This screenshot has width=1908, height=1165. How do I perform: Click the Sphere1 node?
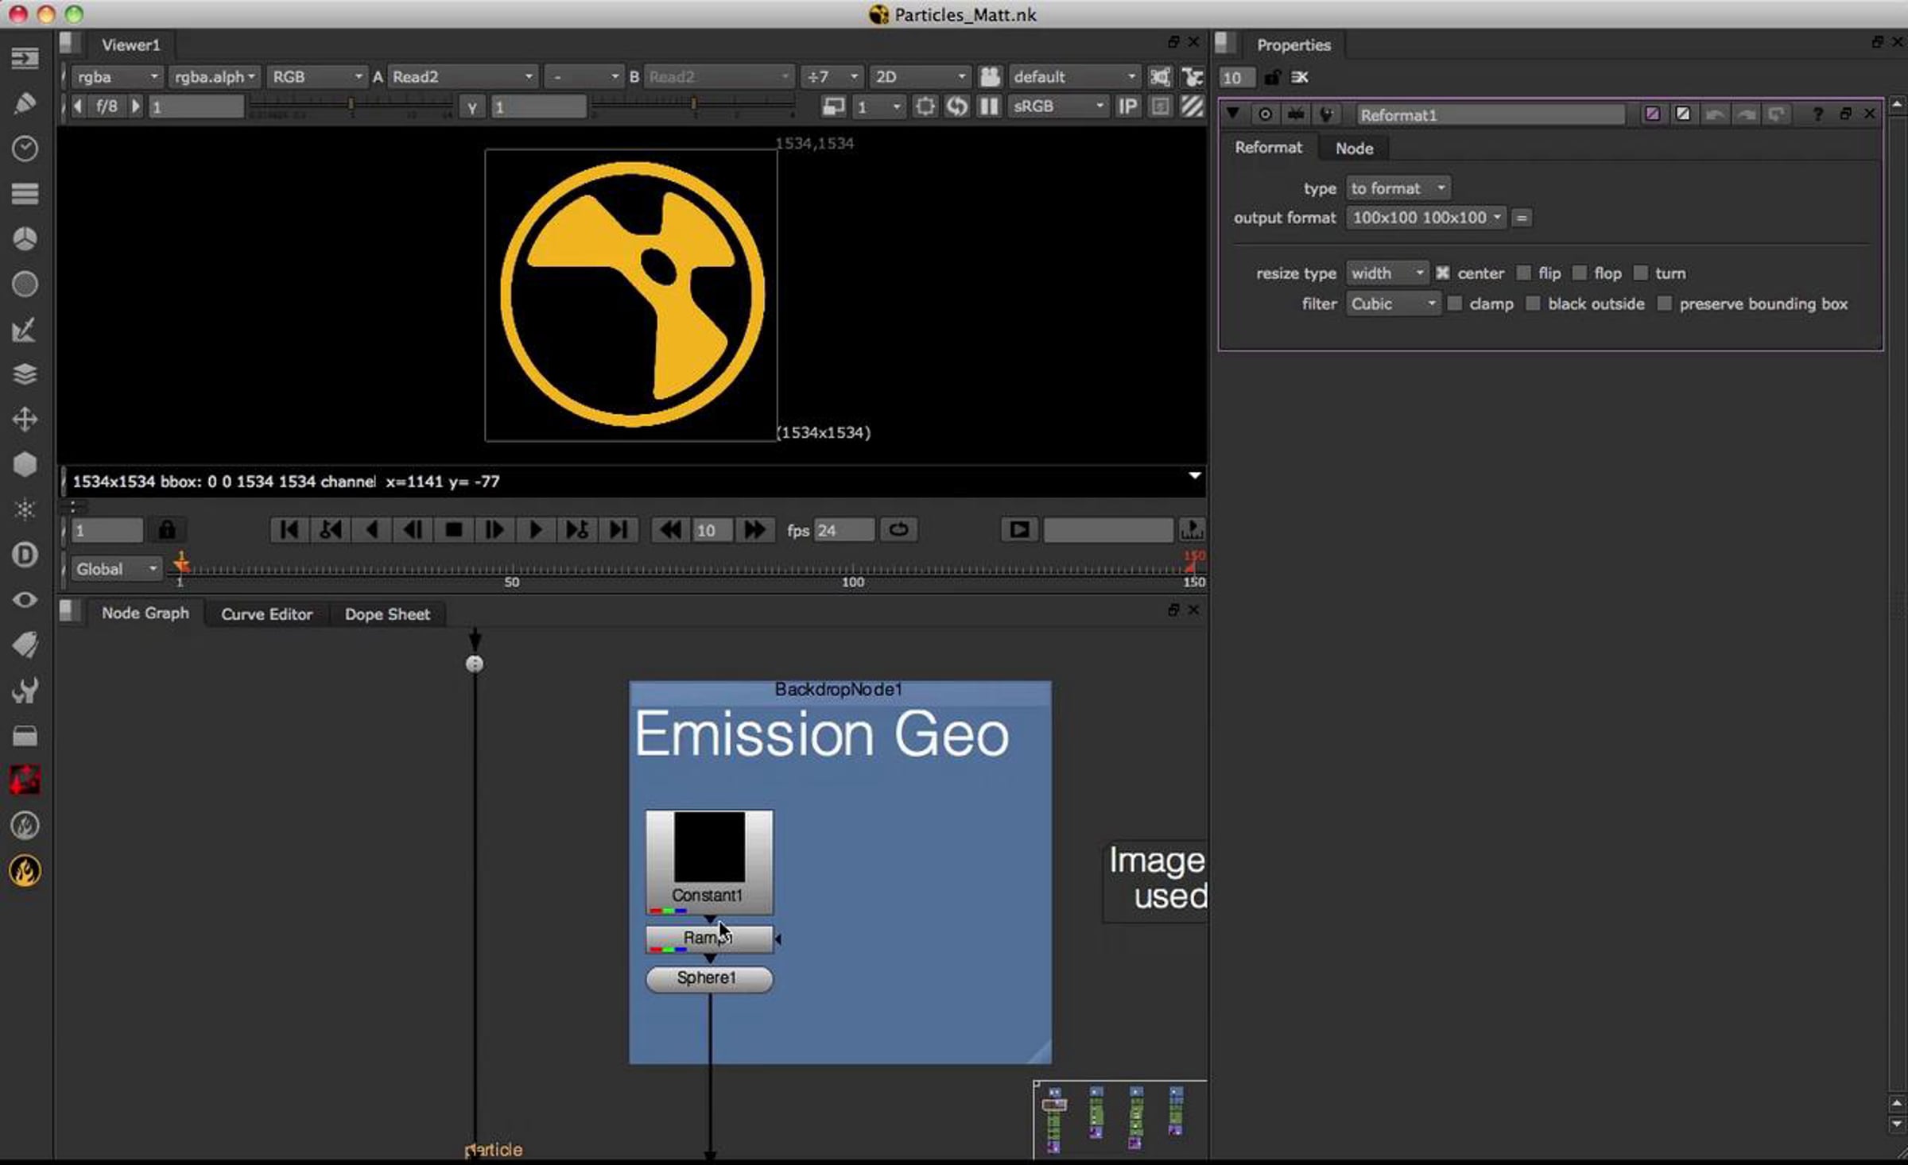pos(708,978)
